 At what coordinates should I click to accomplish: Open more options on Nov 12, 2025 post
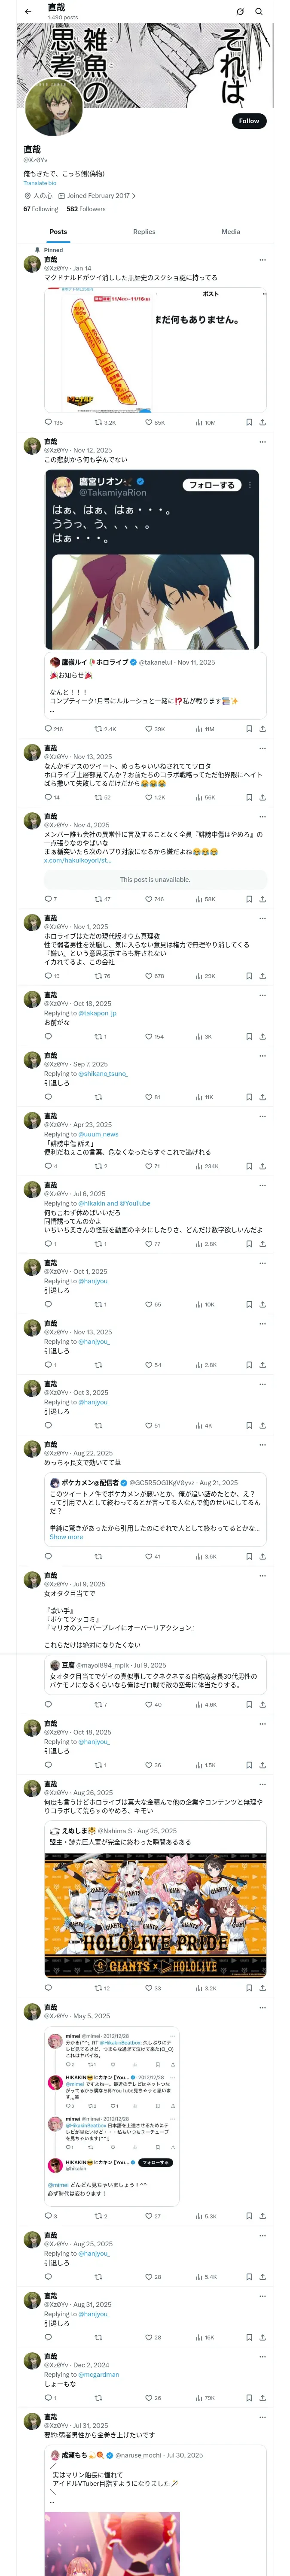tap(262, 441)
